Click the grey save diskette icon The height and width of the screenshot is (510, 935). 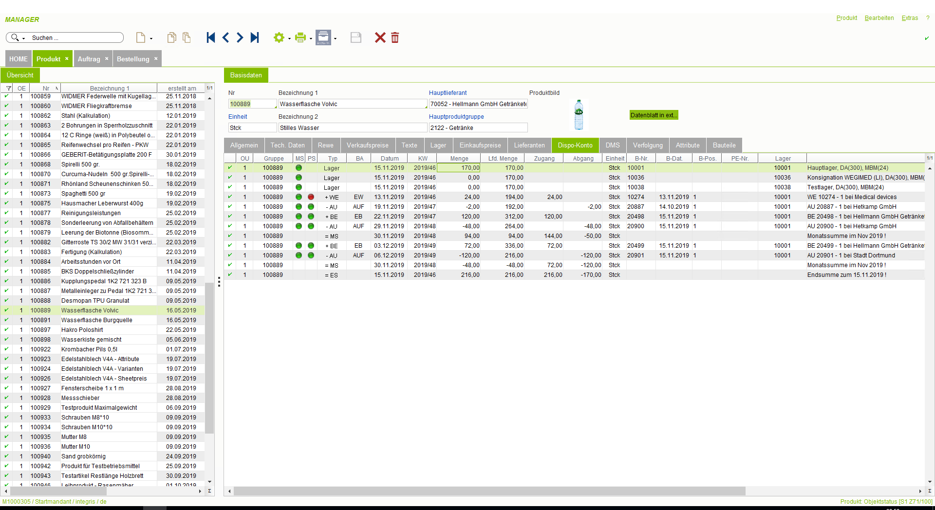point(356,37)
